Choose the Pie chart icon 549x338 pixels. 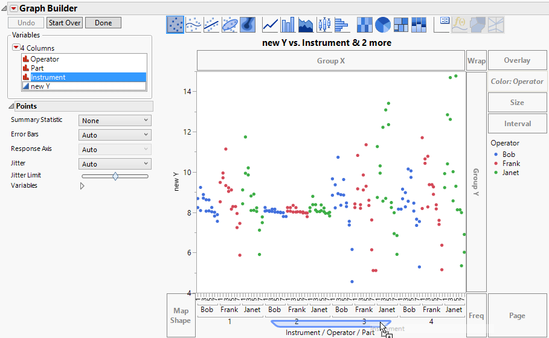tap(382, 24)
